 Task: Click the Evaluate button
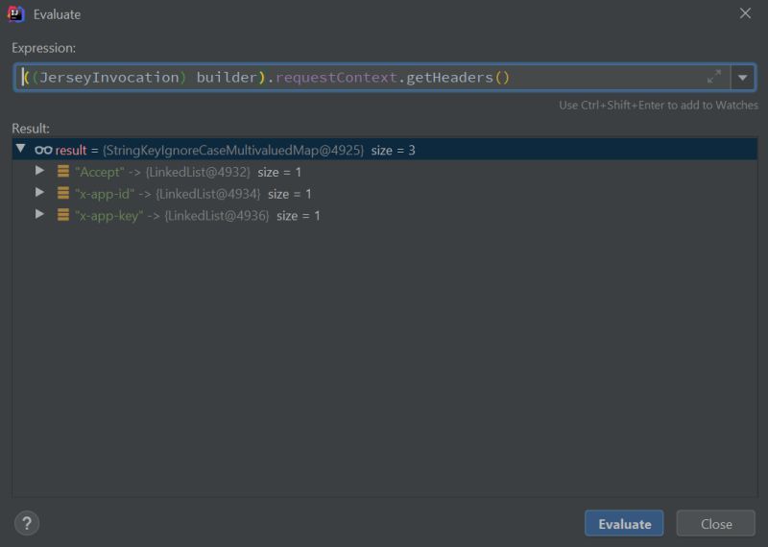tap(623, 524)
